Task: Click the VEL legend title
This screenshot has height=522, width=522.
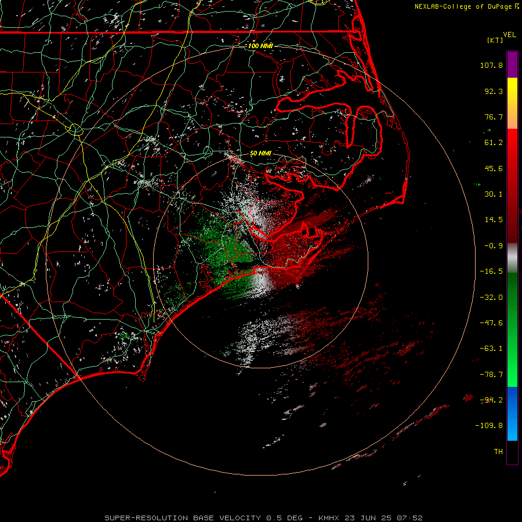Action: pos(509,35)
